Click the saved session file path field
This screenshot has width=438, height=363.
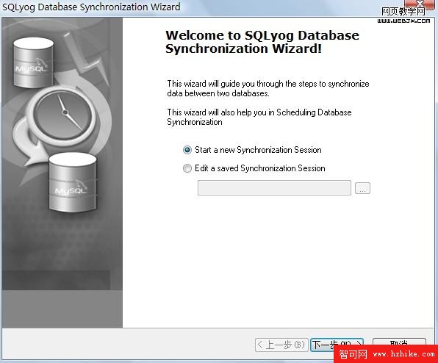[x=274, y=187]
